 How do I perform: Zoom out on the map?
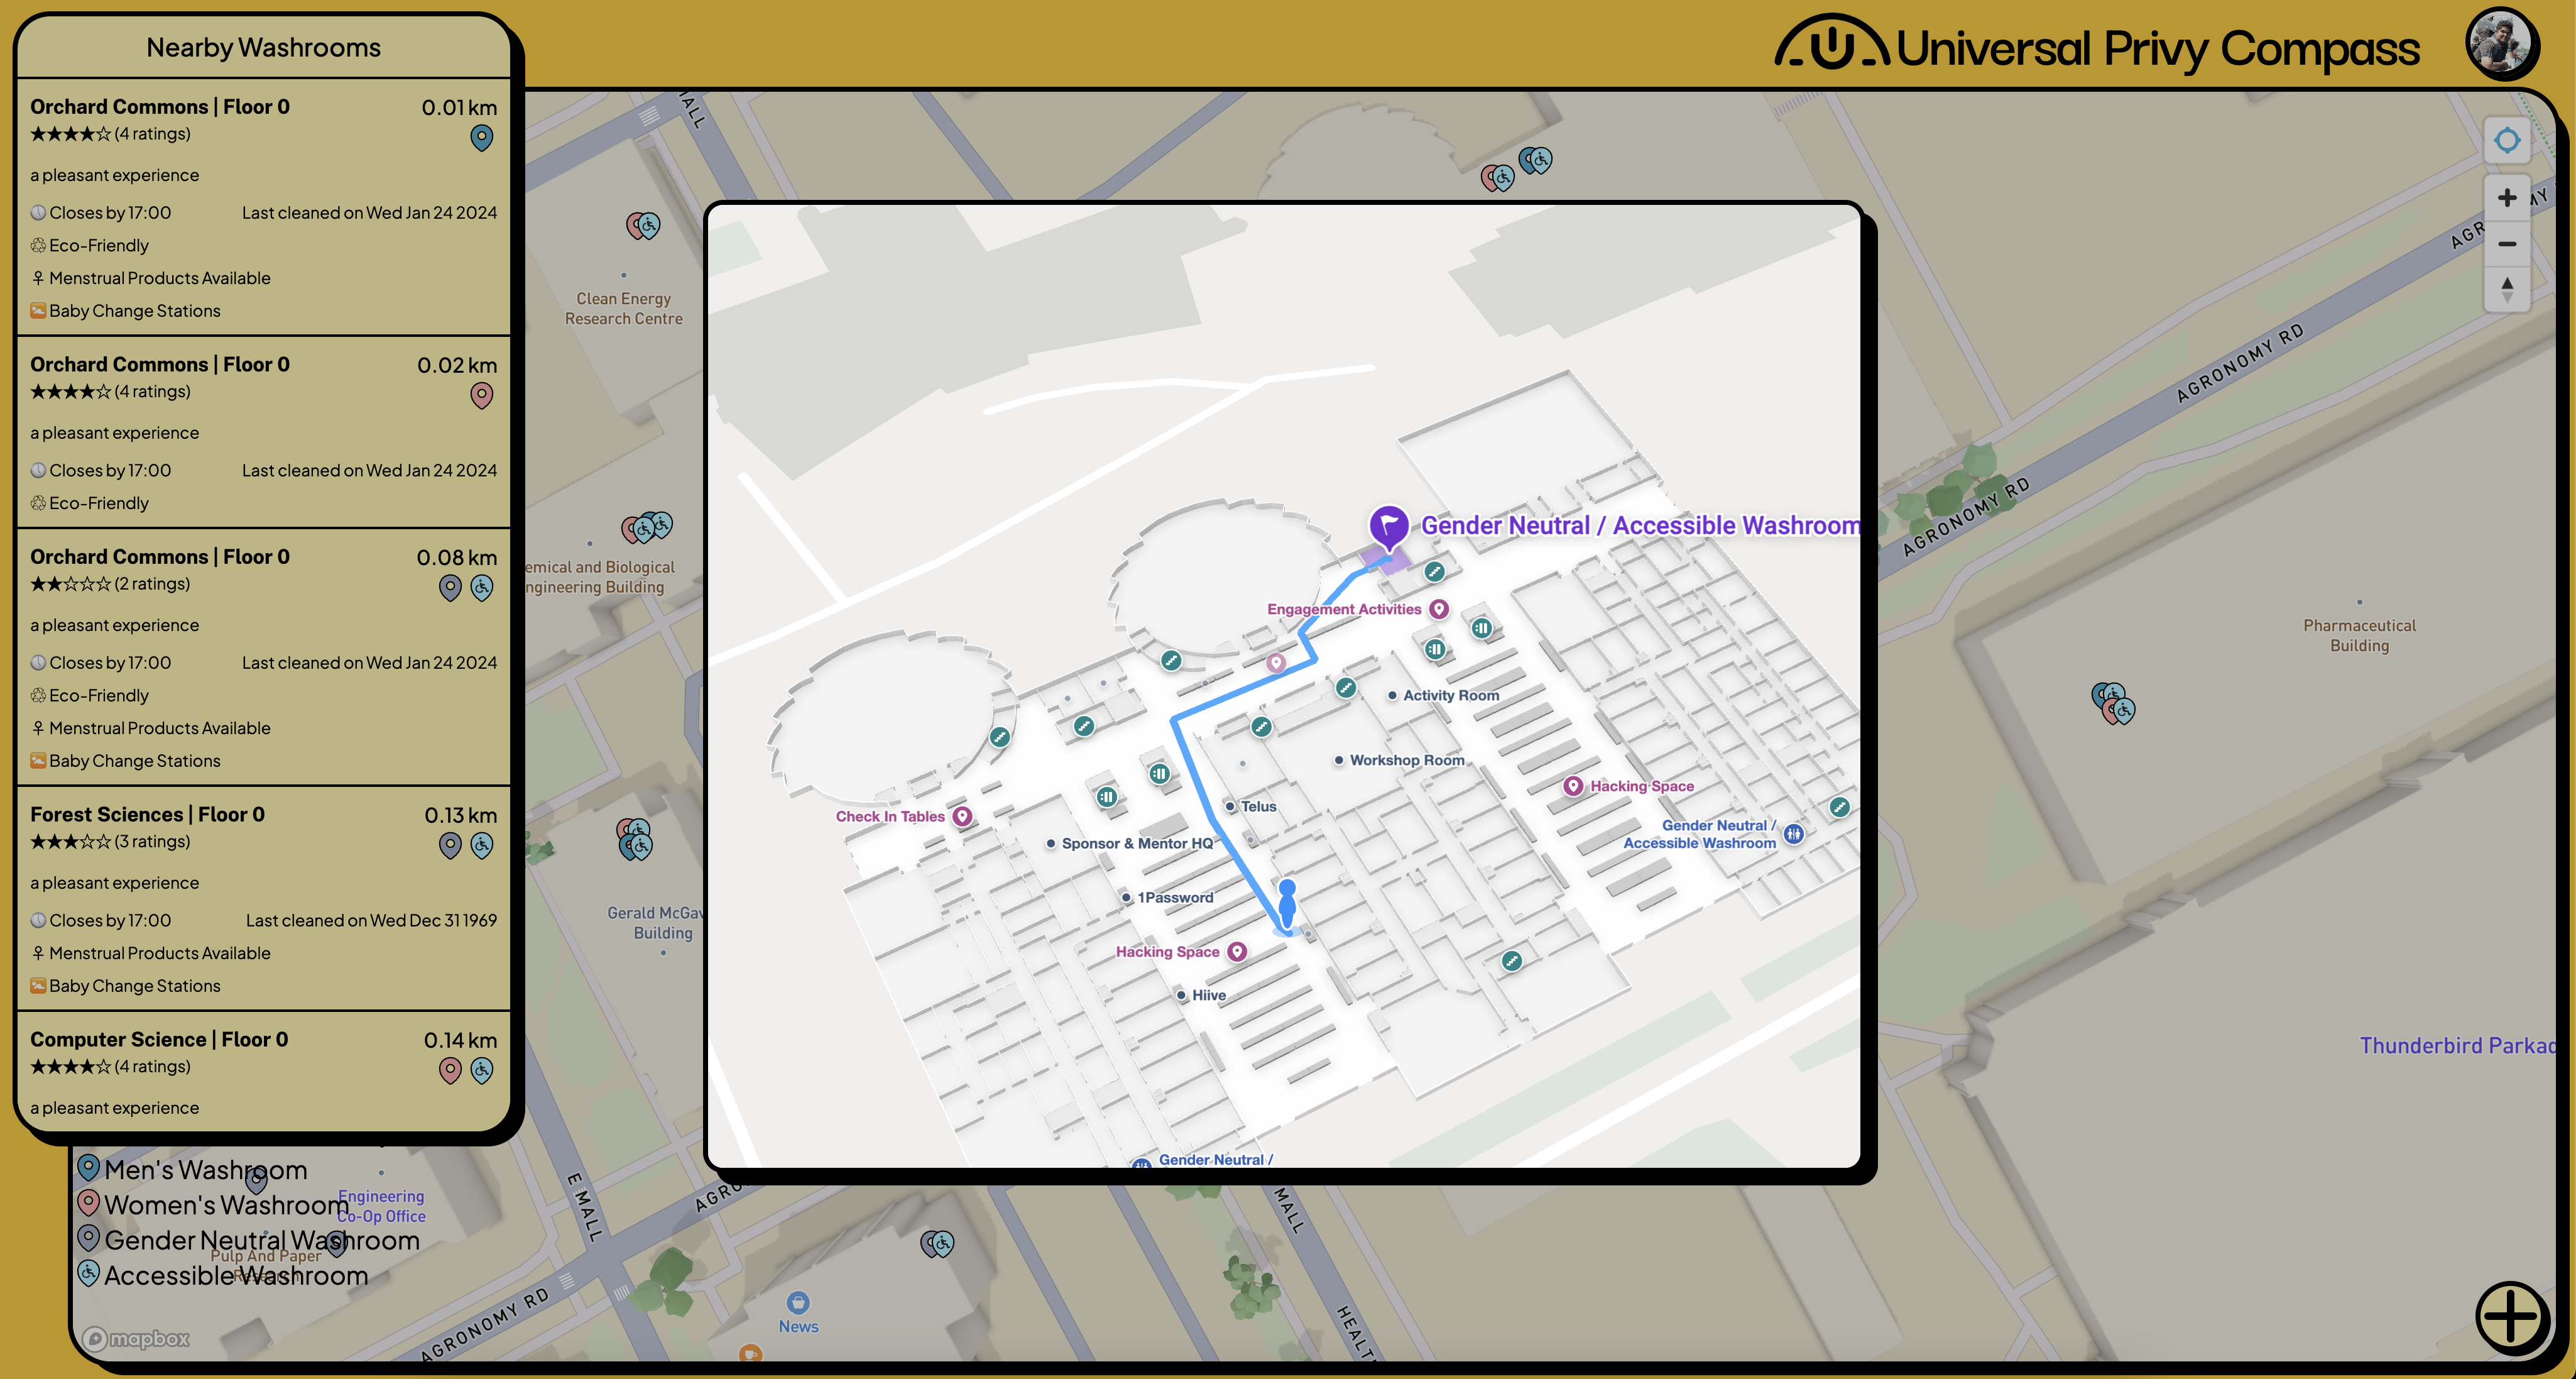pyautogui.click(x=2506, y=244)
